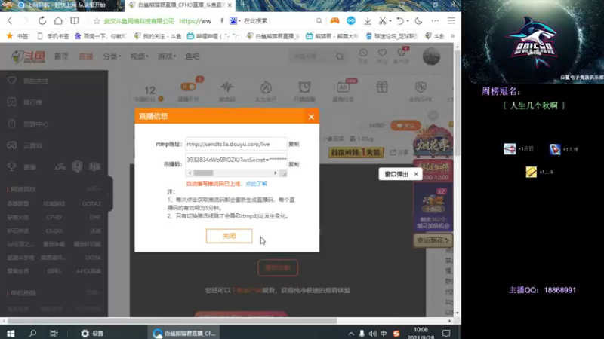
Task: Open the 点此了解 link
Action: 257,184
